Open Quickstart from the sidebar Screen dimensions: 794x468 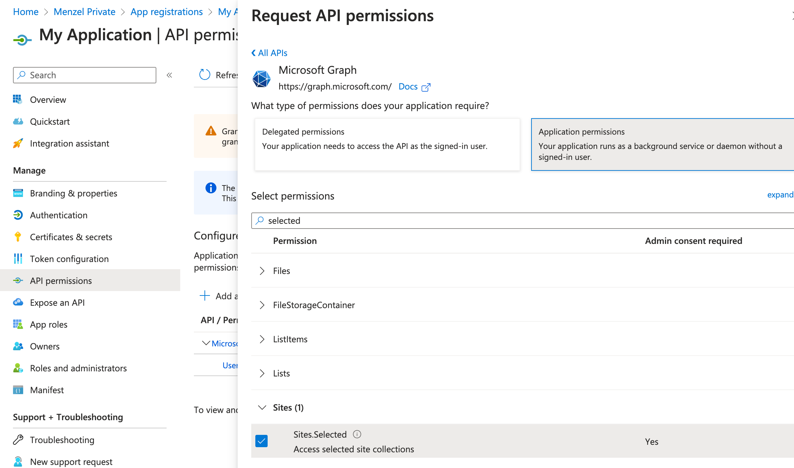pyautogui.click(x=50, y=122)
